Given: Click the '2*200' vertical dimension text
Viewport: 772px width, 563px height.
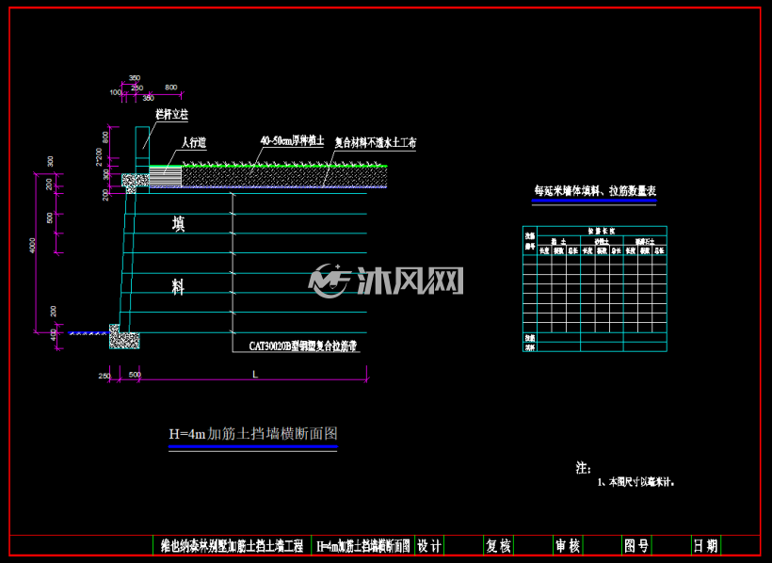Looking at the screenshot, I should pos(99,157).
